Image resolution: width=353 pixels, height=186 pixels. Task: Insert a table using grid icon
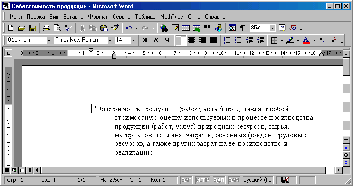coord(185,28)
